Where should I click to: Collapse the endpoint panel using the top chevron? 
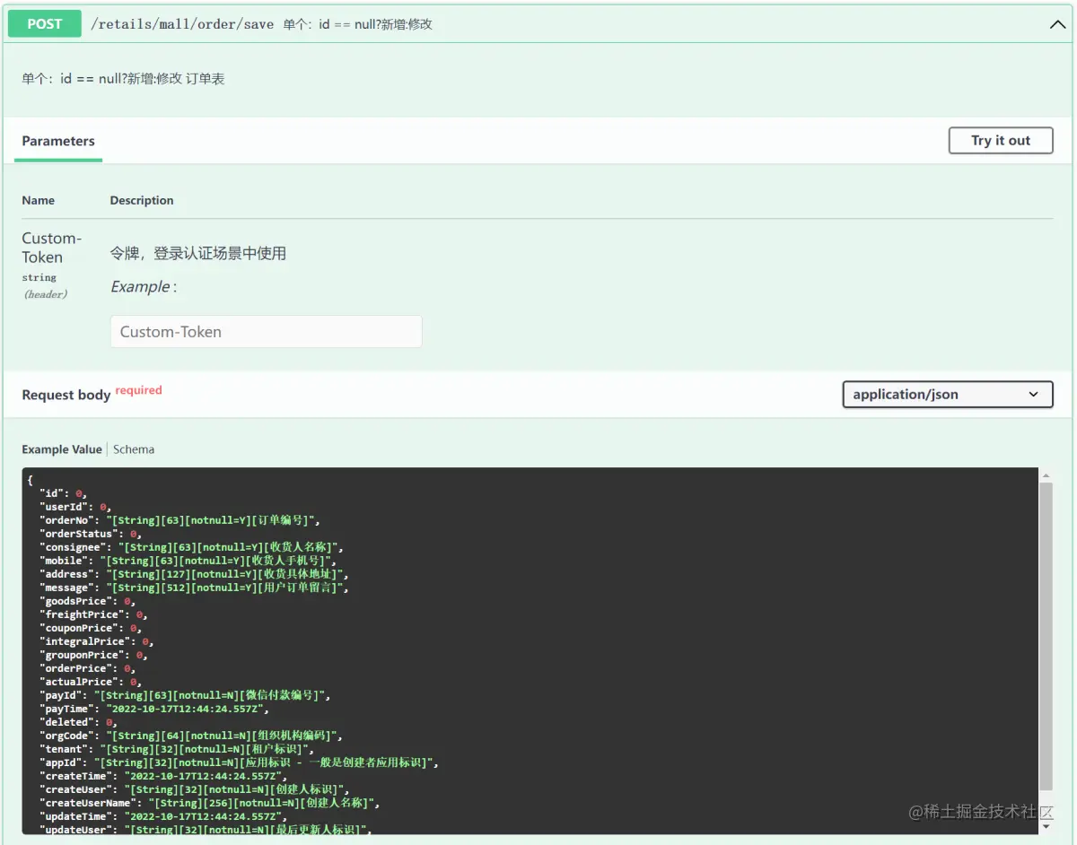point(1057,24)
